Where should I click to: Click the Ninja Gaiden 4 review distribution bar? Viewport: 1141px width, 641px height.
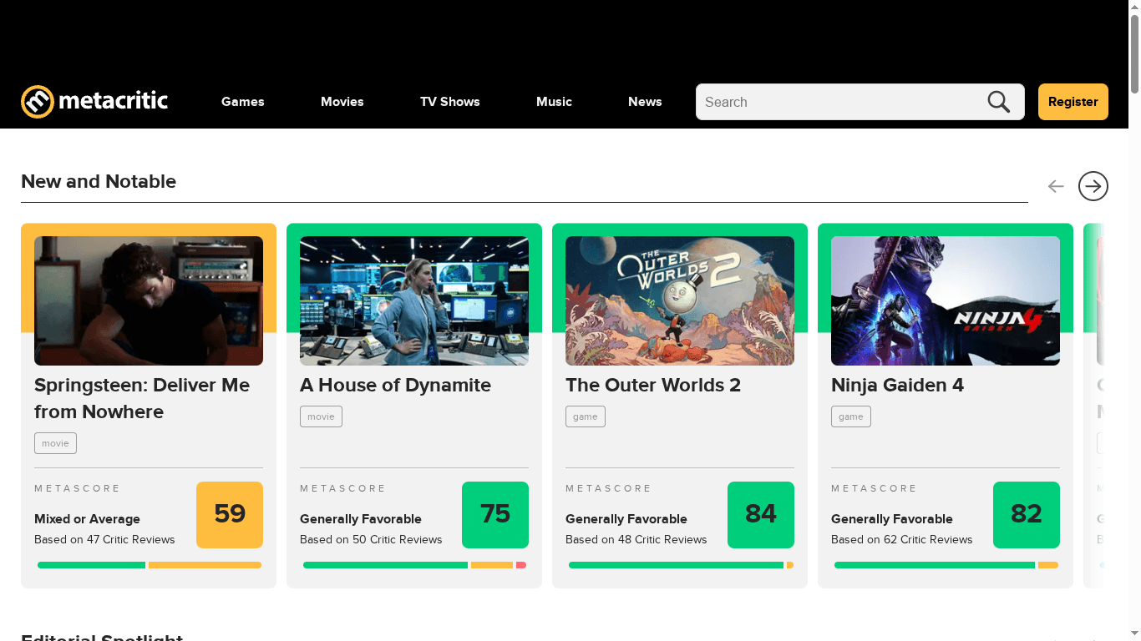coord(946,565)
